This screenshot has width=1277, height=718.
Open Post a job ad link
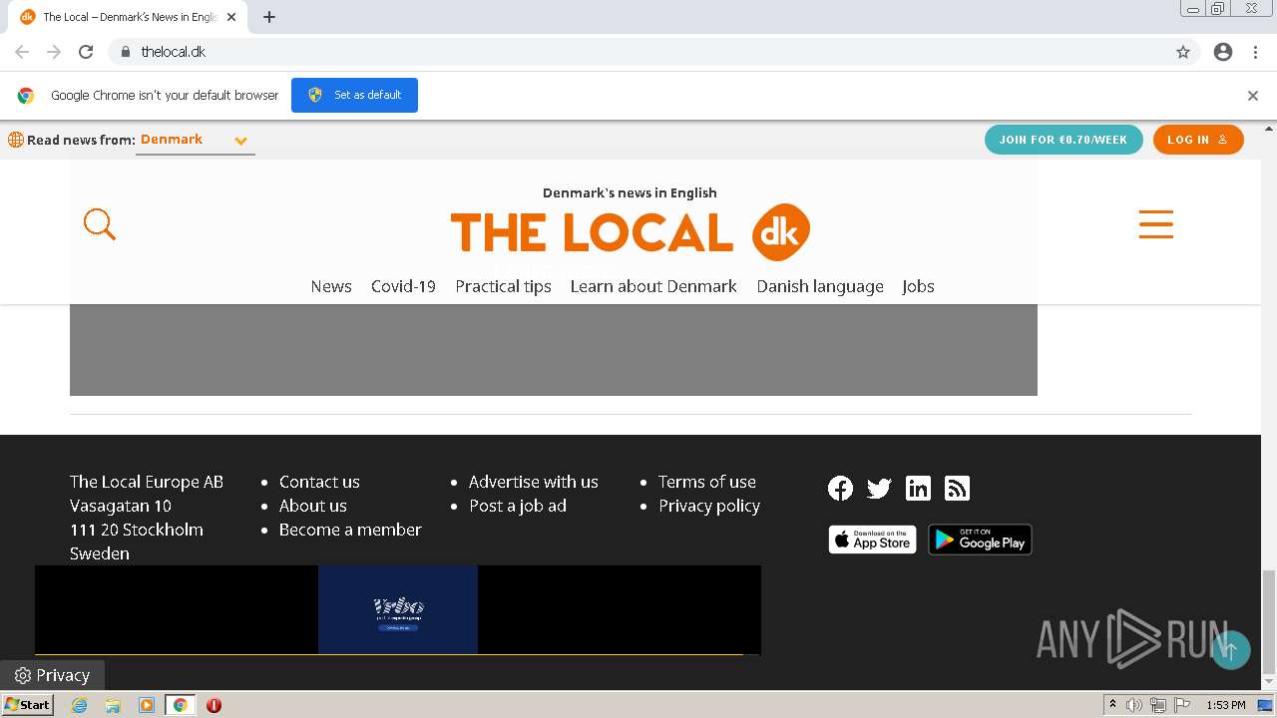518,506
